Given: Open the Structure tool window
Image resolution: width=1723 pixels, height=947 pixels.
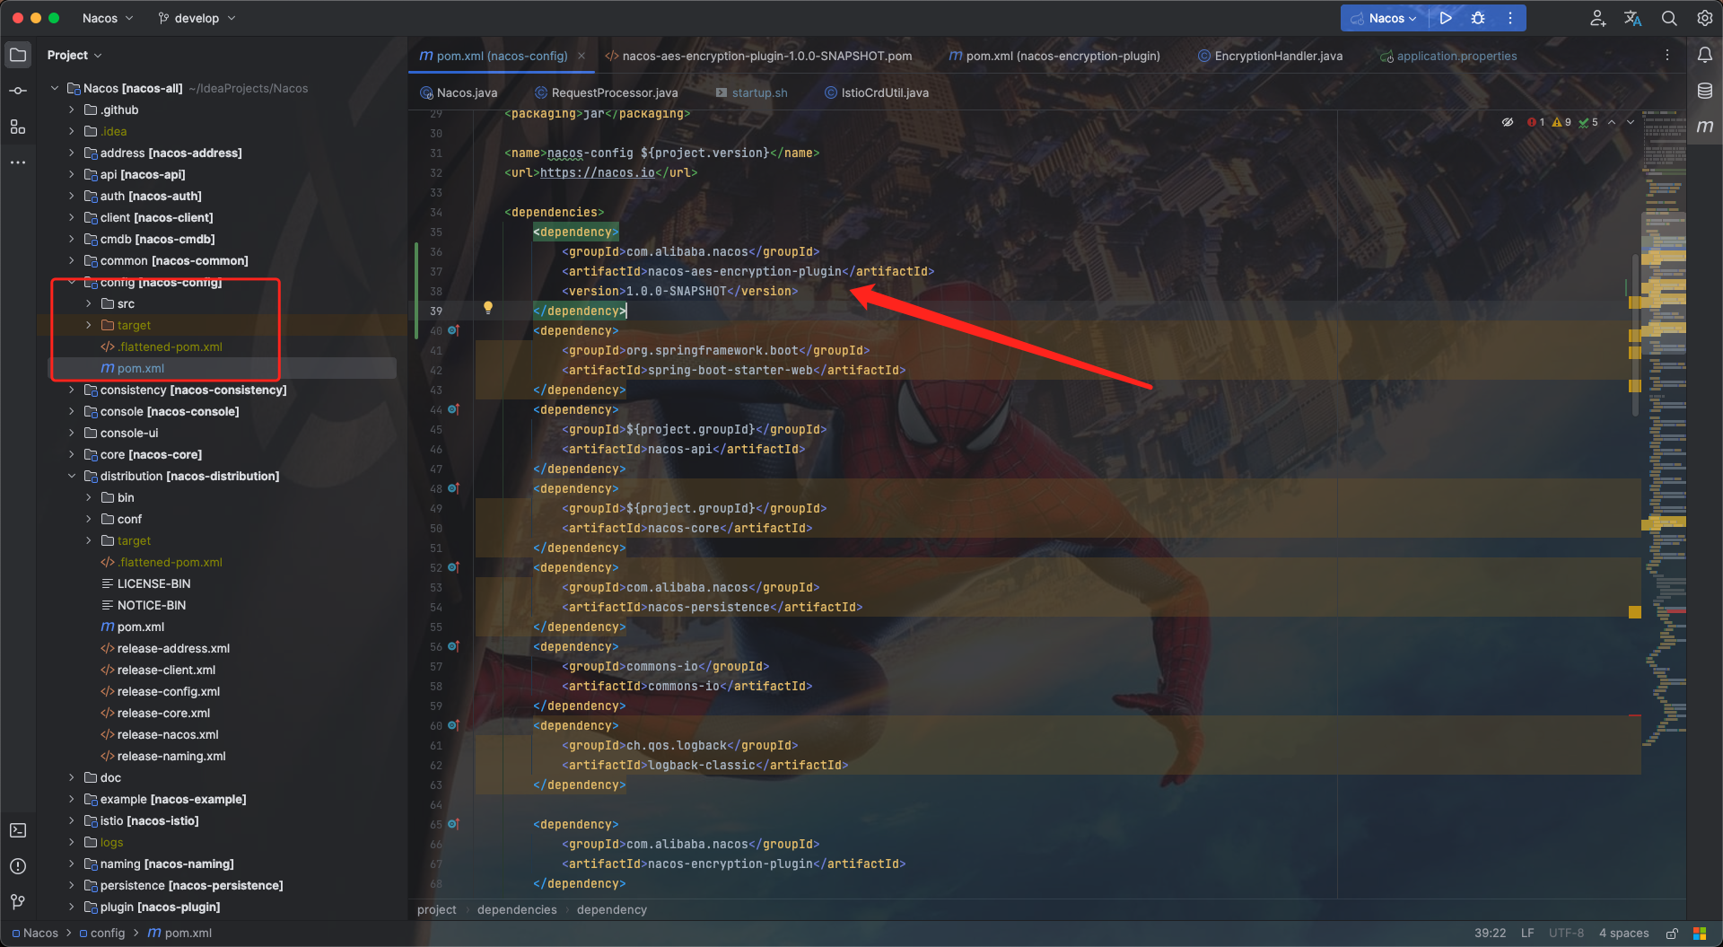Looking at the screenshot, I should (x=18, y=127).
